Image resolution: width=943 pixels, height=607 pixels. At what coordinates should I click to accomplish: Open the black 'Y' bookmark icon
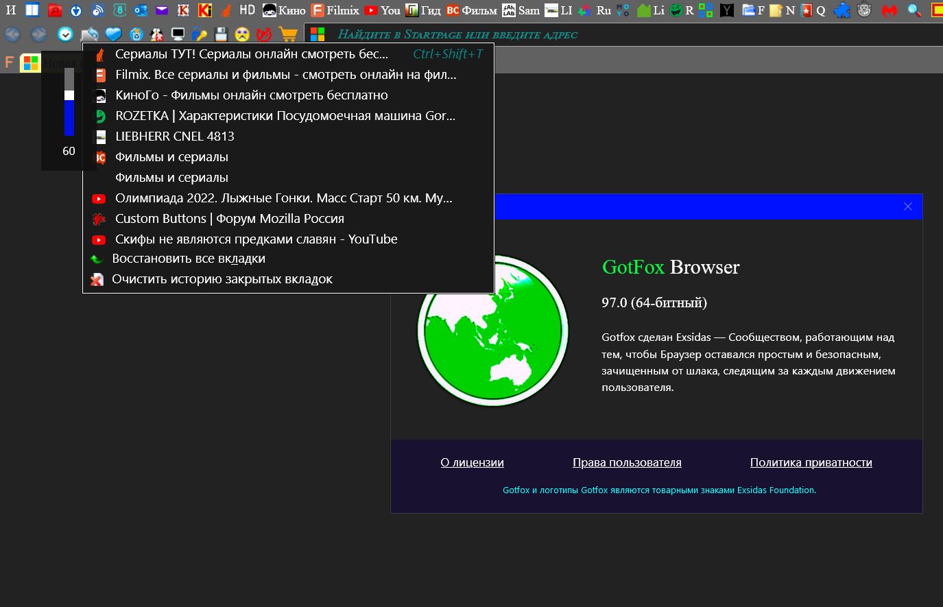(726, 10)
